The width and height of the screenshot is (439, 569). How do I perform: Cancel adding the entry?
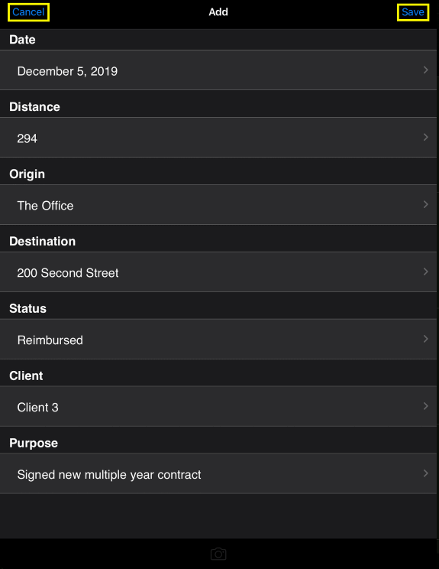click(x=28, y=12)
